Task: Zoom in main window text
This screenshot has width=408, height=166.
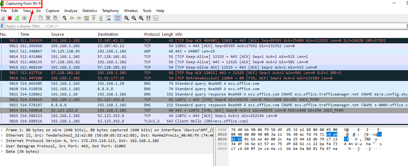Action: [127, 18]
